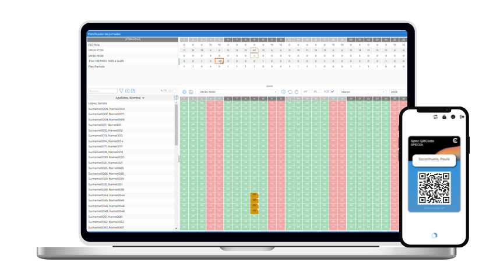Click orange day 9 cell of Surname0048
The height and width of the screenshot is (280, 493).
pos(254,211)
